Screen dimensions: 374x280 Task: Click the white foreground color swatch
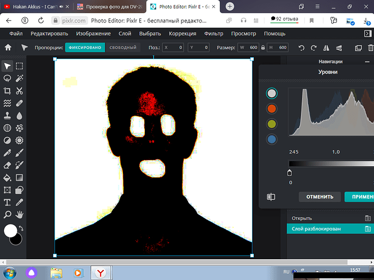[x=10, y=231]
